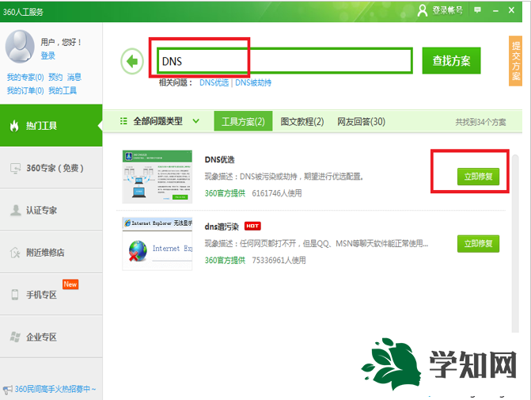The image size is (531, 400).
Task: Open 我的专家(0) link
Action: pyautogui.click(x=25, y=78)
